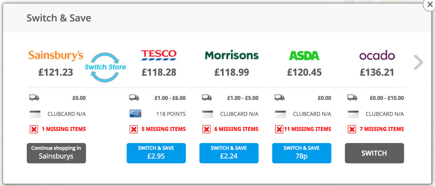This screenshot has width=435, height=186.
Task: Click the Sainsbury's logo
Action: pos(56,56)
